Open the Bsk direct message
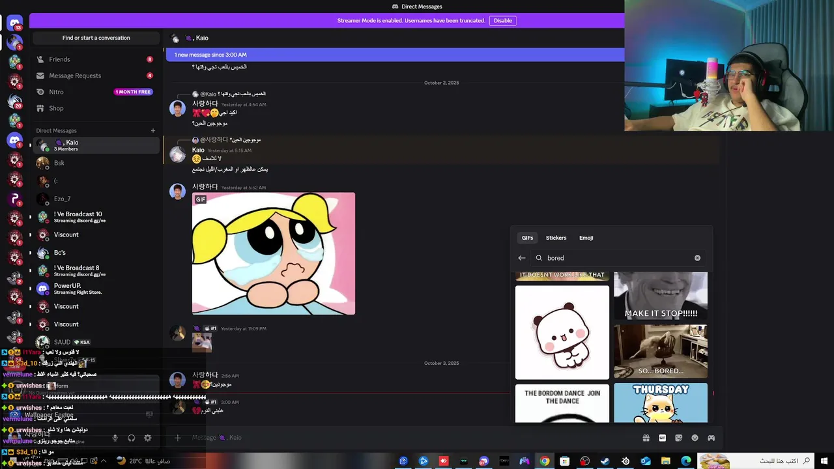This screenshot has height=469, width=834. pyautogui.click(x=96, y=163)
